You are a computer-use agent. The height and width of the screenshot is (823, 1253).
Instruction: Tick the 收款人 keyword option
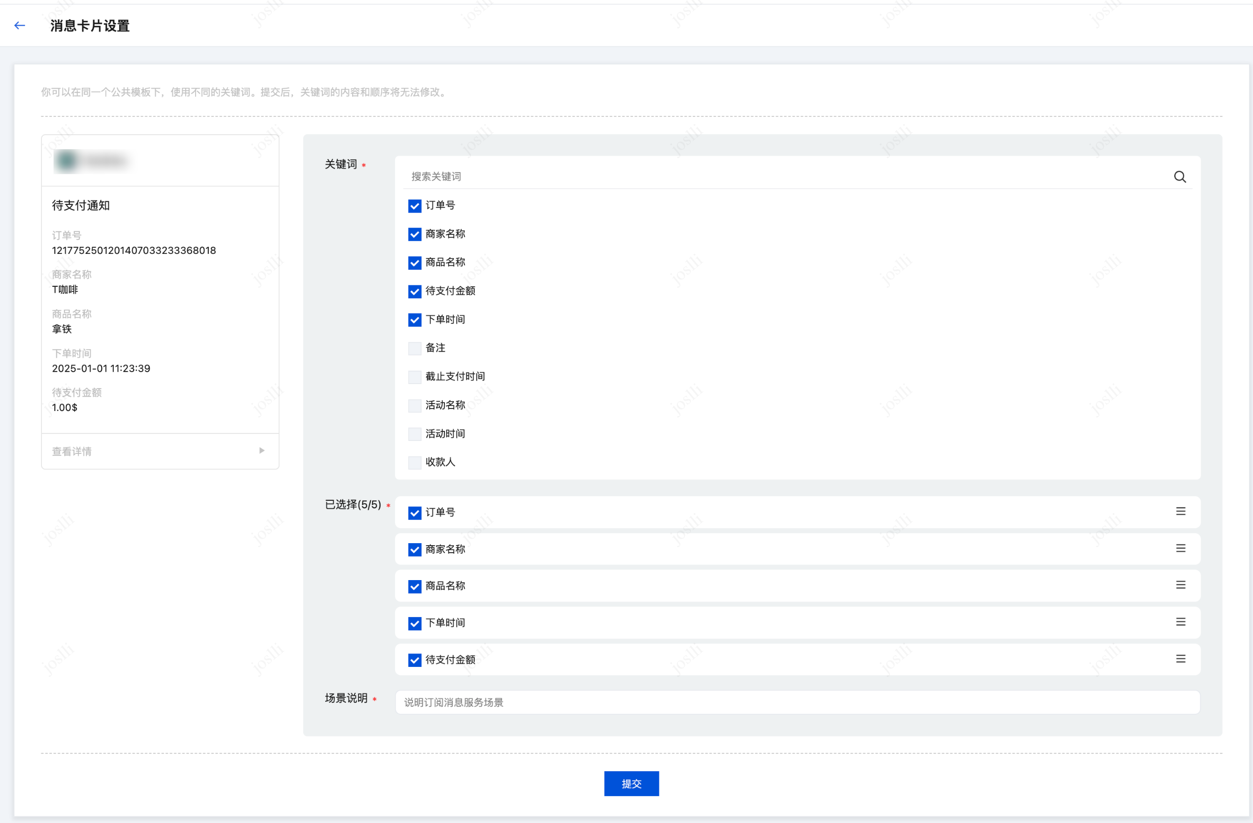pyautogui.click(x=415, y=462)
